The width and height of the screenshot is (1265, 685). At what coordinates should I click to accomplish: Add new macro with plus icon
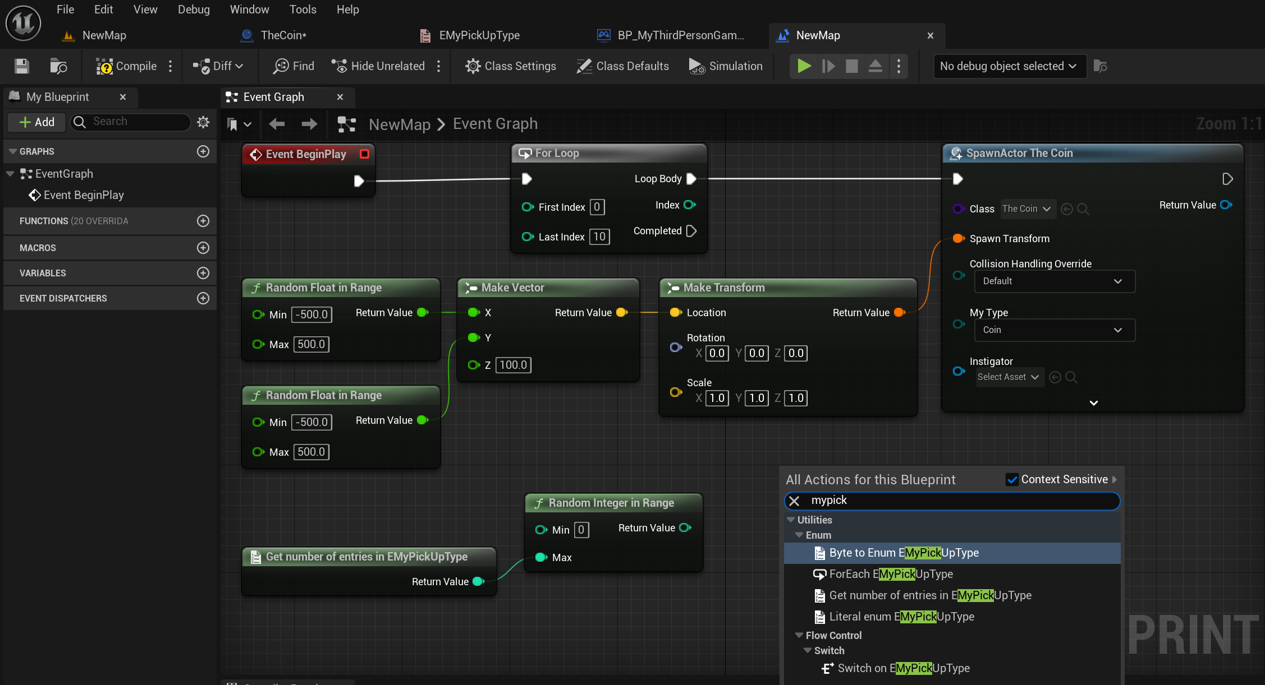[203, 248]
